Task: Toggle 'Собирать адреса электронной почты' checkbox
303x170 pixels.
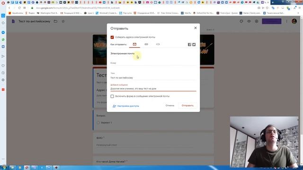Action: [x=112, y=37]
